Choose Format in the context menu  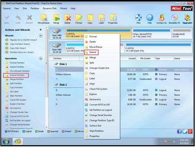pyautogui.click(x=93, y=36)
